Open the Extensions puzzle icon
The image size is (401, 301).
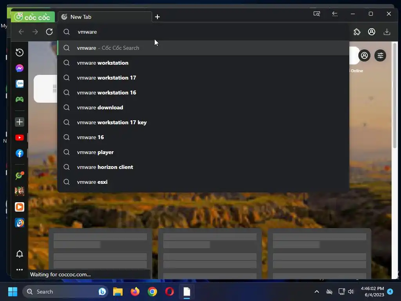pos(357,32)
